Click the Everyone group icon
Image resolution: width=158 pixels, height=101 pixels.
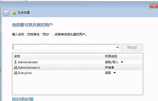pos(15,73)
